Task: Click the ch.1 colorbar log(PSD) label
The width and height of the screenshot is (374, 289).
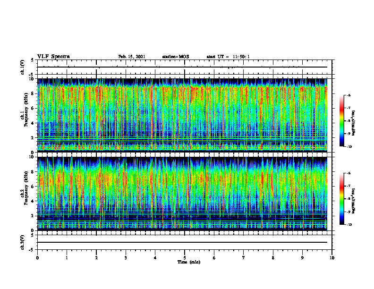Action: [x=354, y=123]
